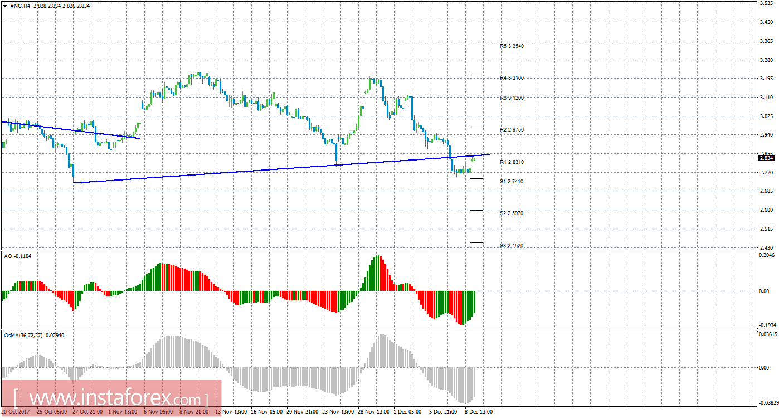Click the 1 Nov 13:00 time label

point(121,412)
